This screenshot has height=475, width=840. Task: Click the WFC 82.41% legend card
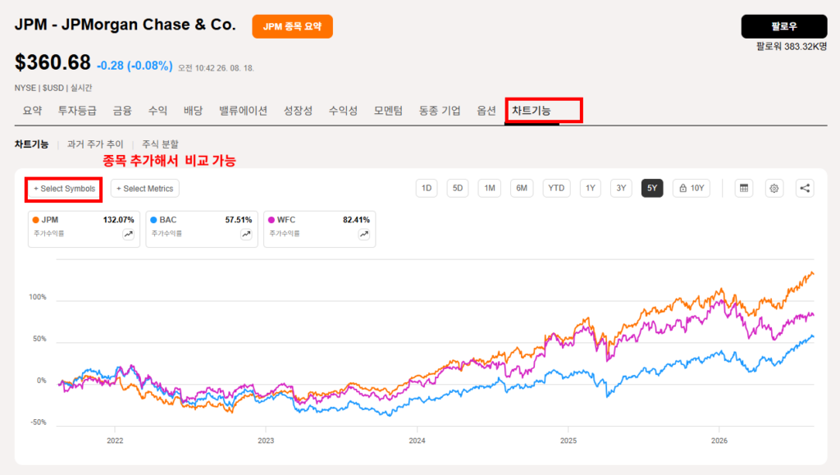[x=320, y=229]
